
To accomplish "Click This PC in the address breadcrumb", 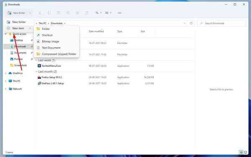I will 42,23.
